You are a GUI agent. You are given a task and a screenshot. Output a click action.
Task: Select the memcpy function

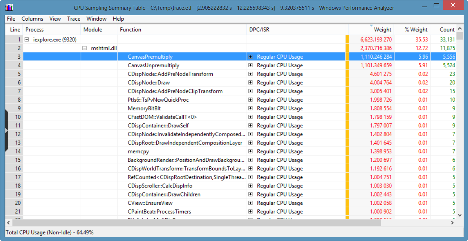tap(138, 152)
